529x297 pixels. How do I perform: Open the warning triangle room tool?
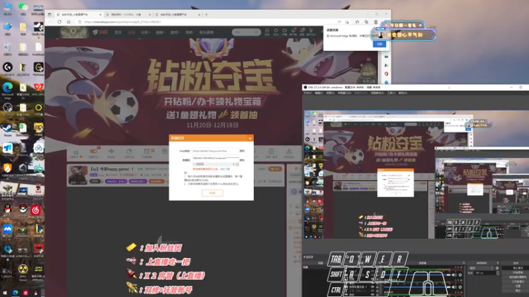pos(289,152)
